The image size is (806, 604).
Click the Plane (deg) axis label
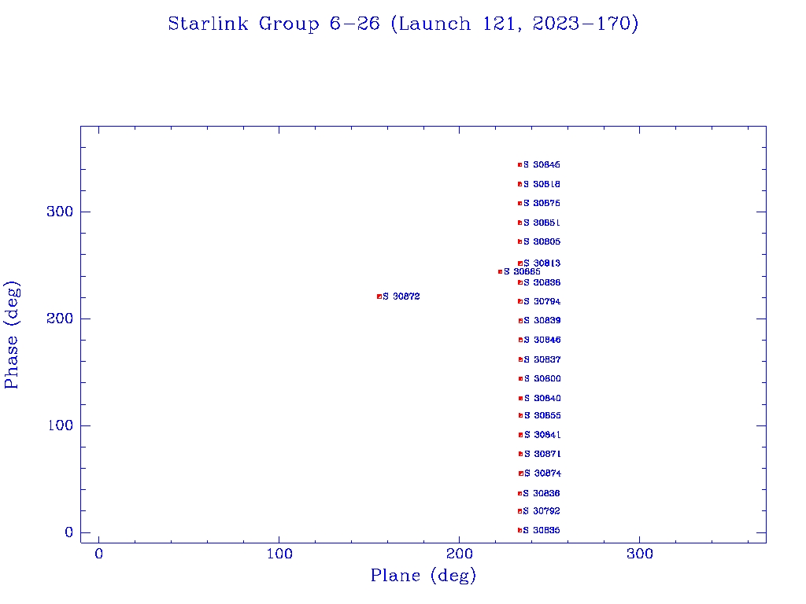click(423, 575)
